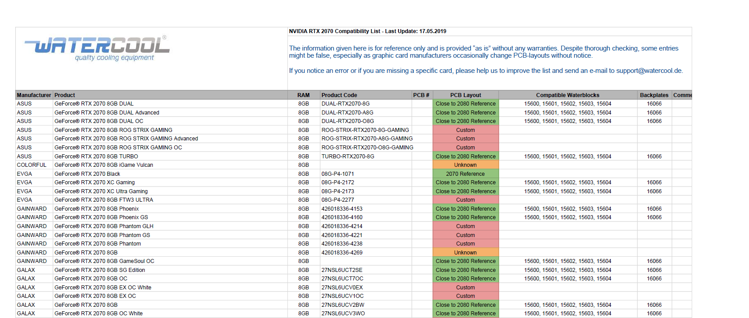Click the 27NSL6UCT7OC product code
This screenshot has width=749, height=318.
tap(342, 279)
